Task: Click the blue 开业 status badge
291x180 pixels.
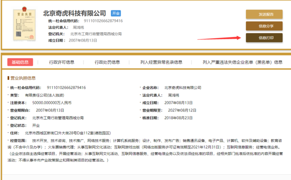Action: coord(116,13)
